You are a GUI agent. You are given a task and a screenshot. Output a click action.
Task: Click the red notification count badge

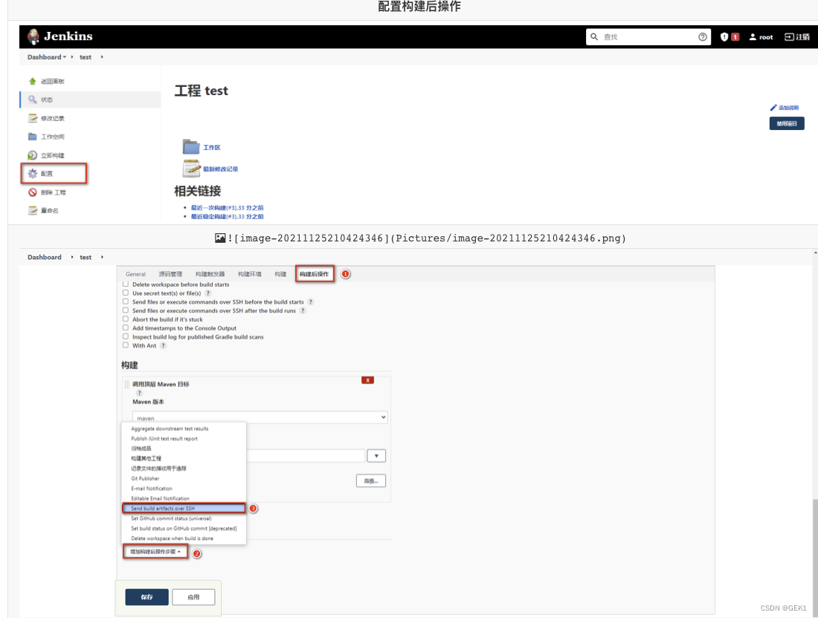point(735,37)
